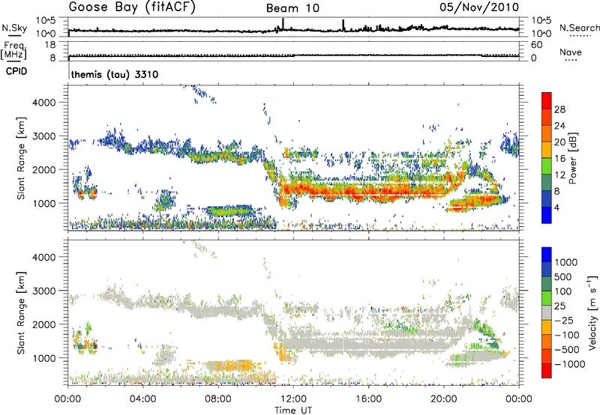600x415 pixels.
Task: Click the '-500' label on the velocity scale
Action: (566, 350)
